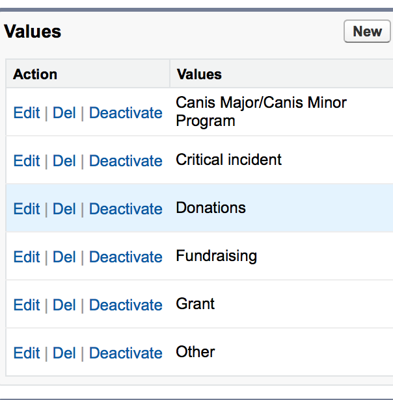The image size is (393, 400).
Task: Deactivate the Fundraising value
Action: pyautogui.click(x=126, y=257)
